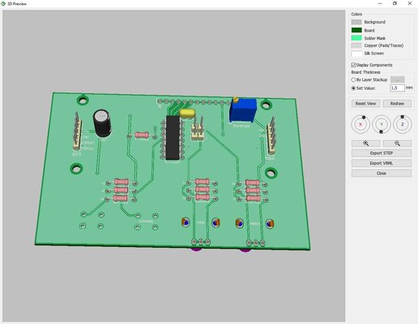Click the Redraw button

[397, 104]
